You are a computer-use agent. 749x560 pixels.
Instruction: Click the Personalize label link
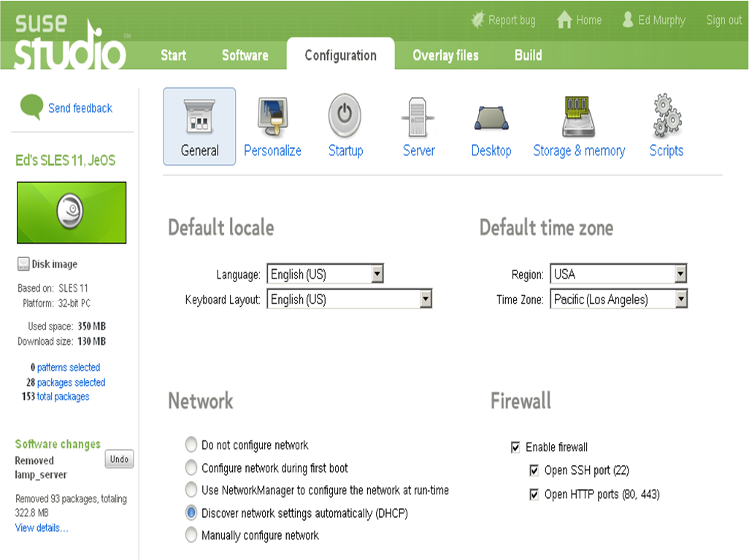pos(273,151)
